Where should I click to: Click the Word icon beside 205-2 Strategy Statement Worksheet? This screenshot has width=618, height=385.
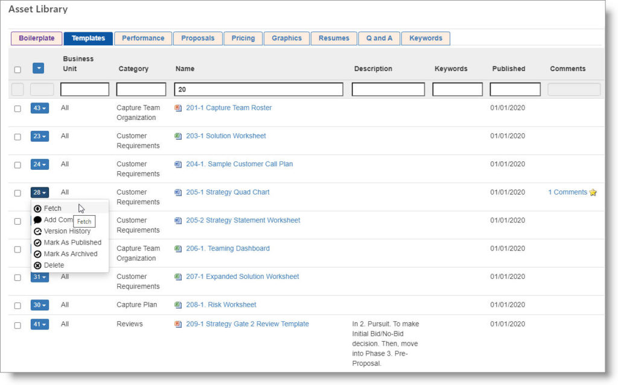(x=178, y=221)
